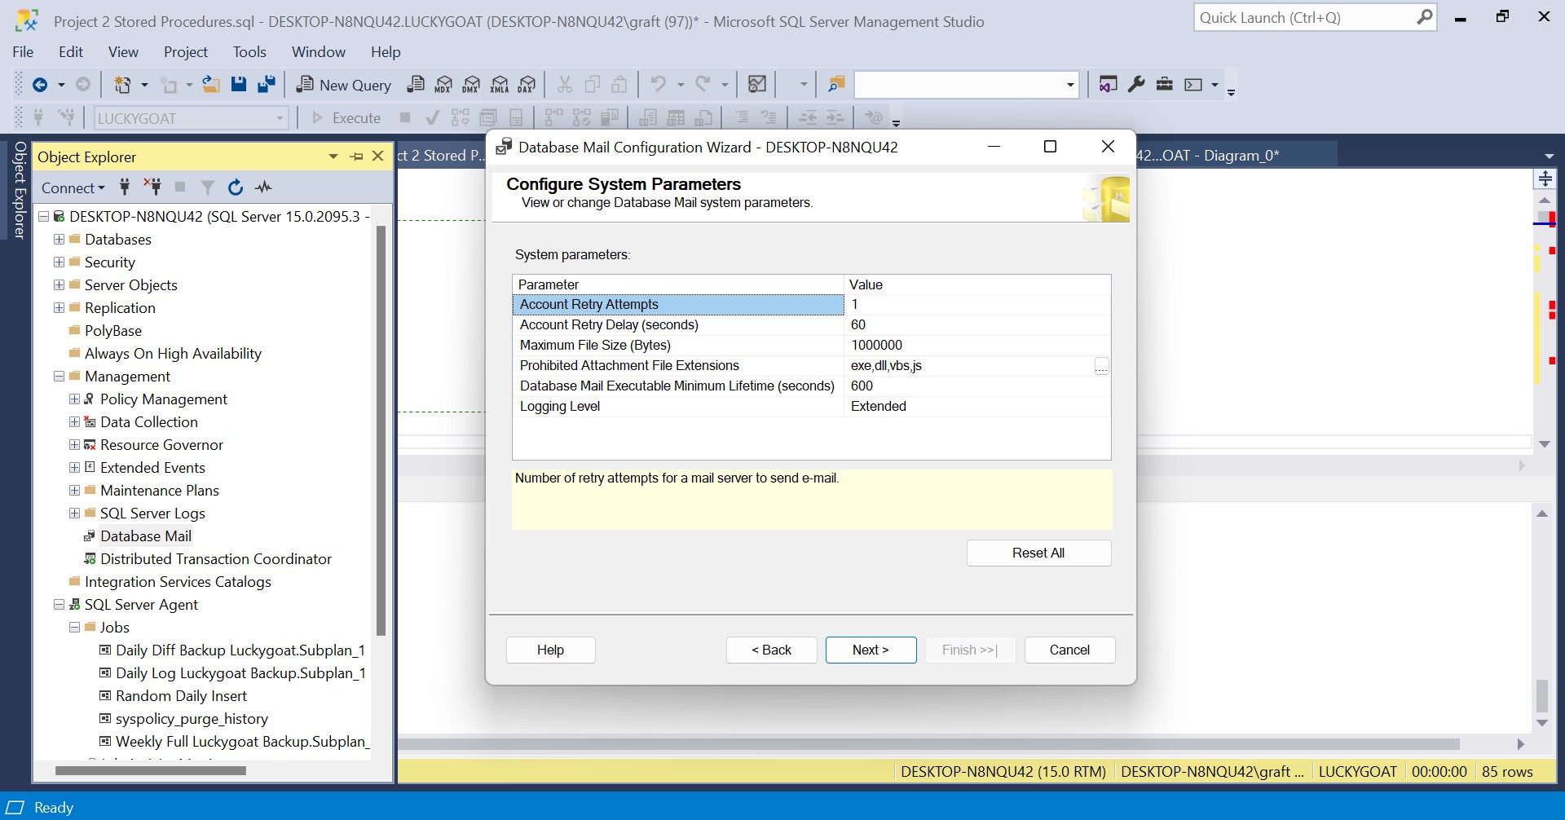Click the disconnect icon in Object Explorer
1565x820 pixels.
coord(152,187)
